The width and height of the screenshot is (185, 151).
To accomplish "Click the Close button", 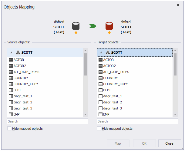I will (170, 143).
